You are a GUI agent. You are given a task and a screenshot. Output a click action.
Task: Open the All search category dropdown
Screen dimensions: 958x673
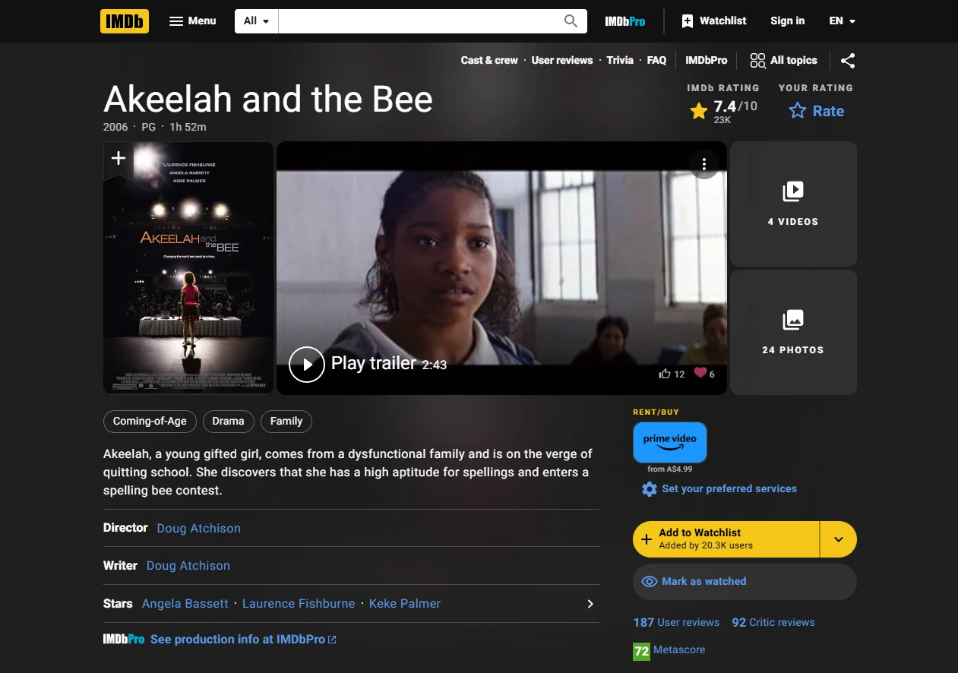[x=255, y=21]
